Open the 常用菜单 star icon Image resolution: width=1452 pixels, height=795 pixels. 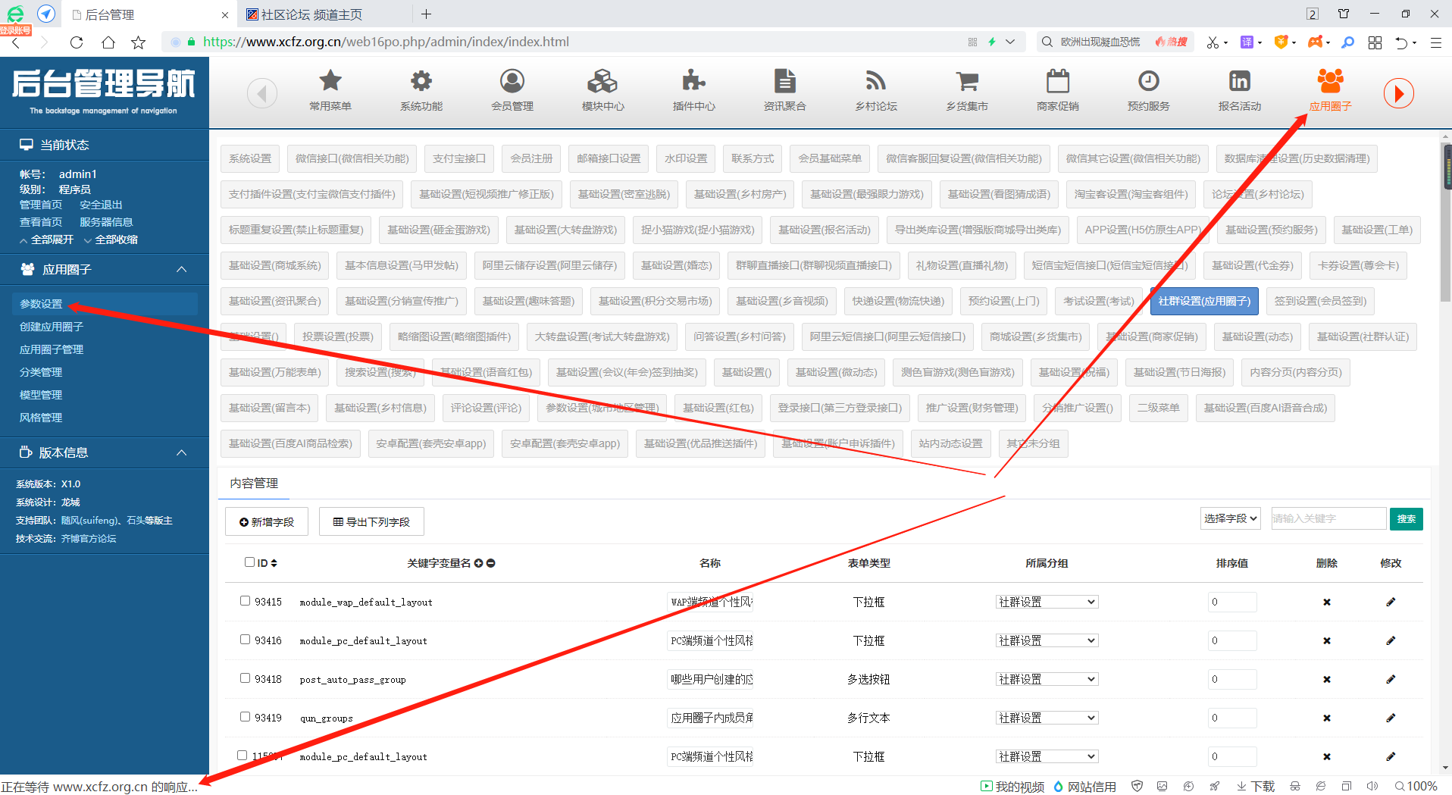330,81
